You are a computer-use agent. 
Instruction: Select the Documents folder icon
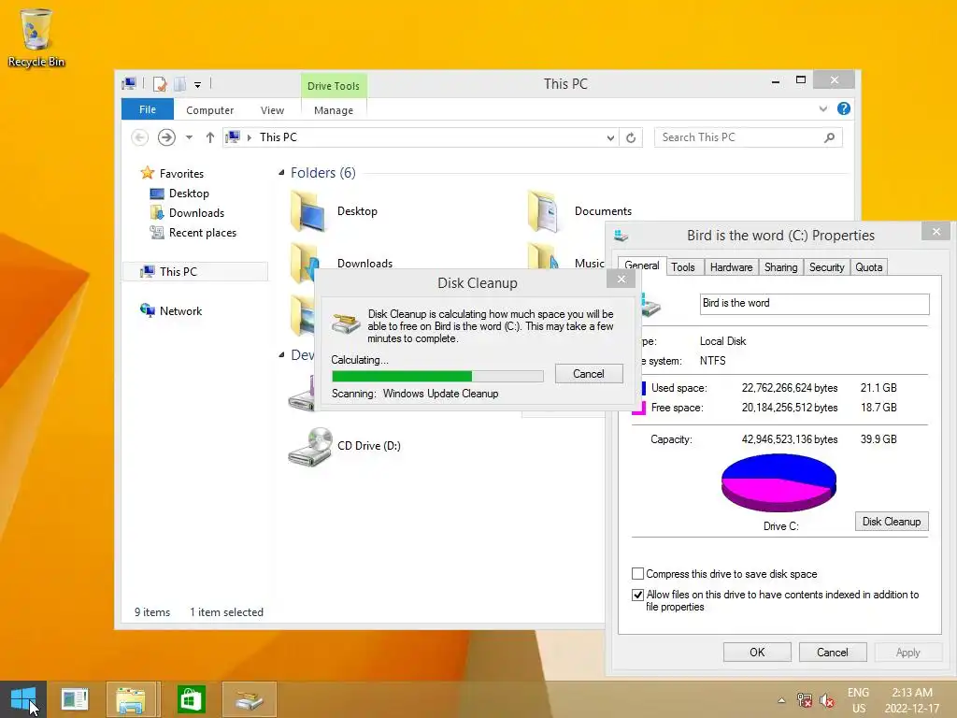click(543, 211)
